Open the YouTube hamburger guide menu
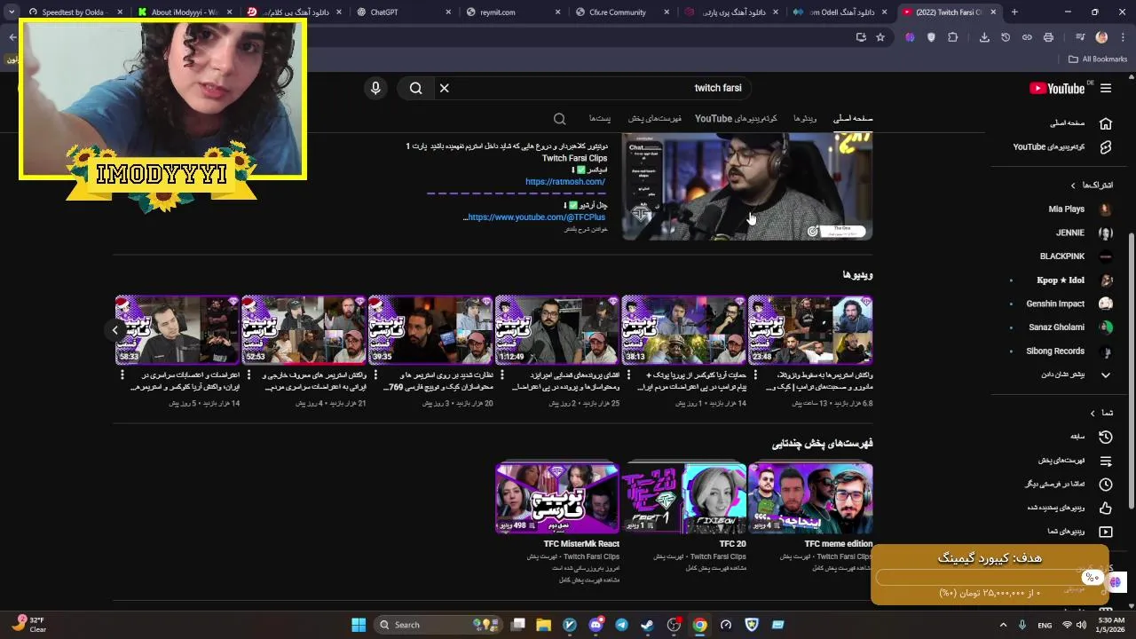Screen dimensions: 1136x639 [1106, 88]
